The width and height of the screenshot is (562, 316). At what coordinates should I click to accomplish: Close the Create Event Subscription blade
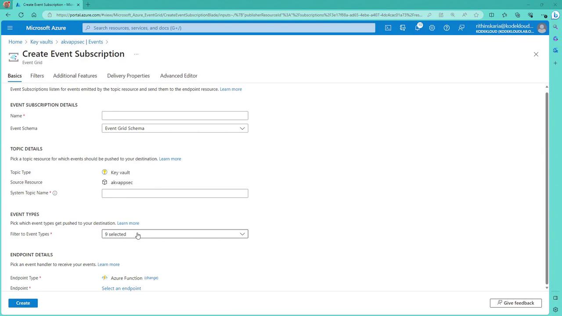[x=536, y=54]
